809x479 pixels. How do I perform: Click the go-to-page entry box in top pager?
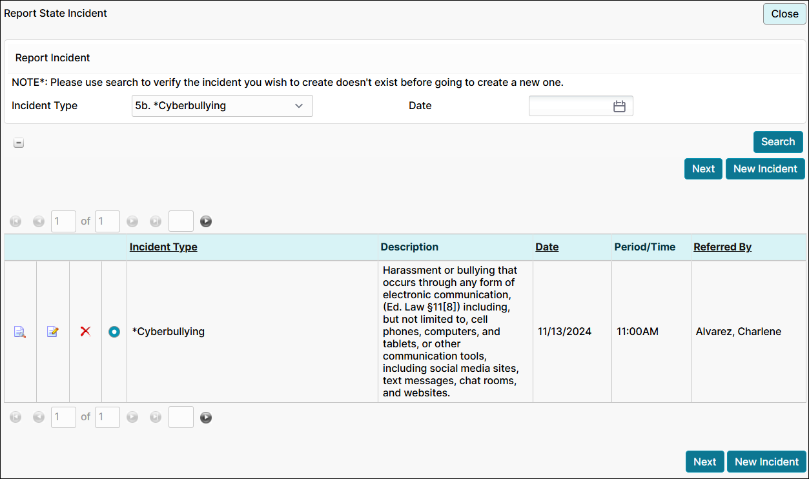click(x=181, y=221)
